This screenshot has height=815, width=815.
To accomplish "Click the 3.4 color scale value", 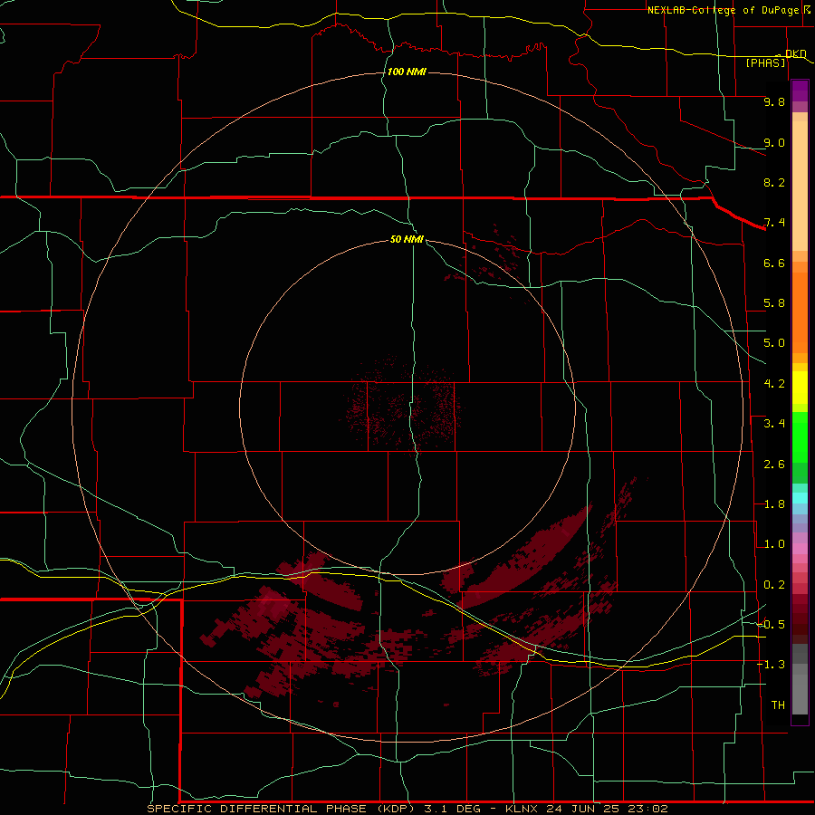I will tap(774, 424).
